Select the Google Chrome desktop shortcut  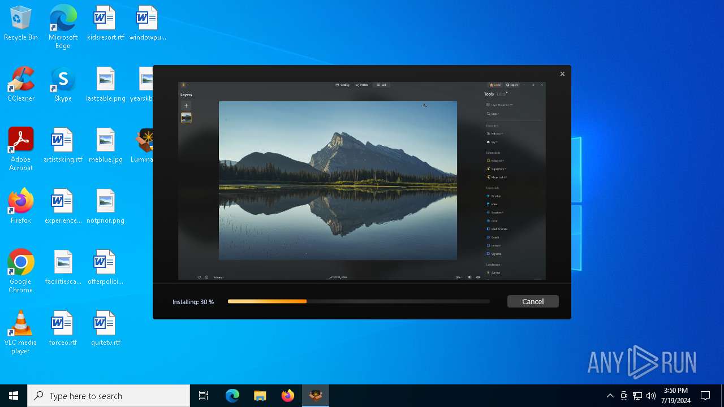pyautogui.click(x=21, y=271)
